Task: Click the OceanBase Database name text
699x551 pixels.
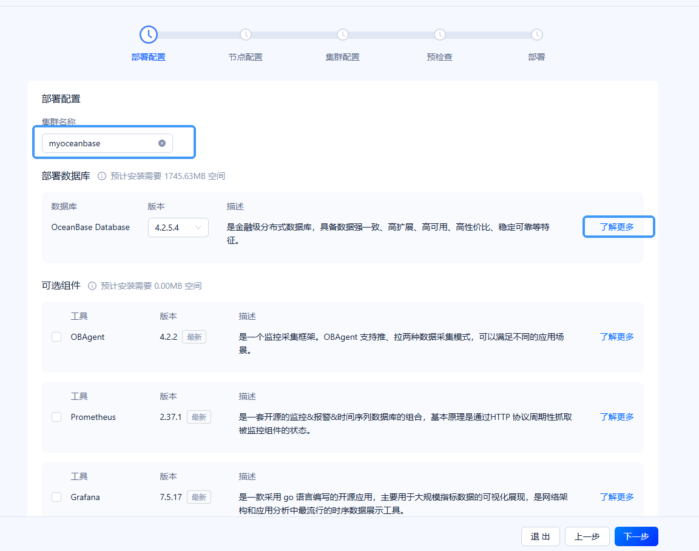Action: pyautogui.click(x=90, y=227)
